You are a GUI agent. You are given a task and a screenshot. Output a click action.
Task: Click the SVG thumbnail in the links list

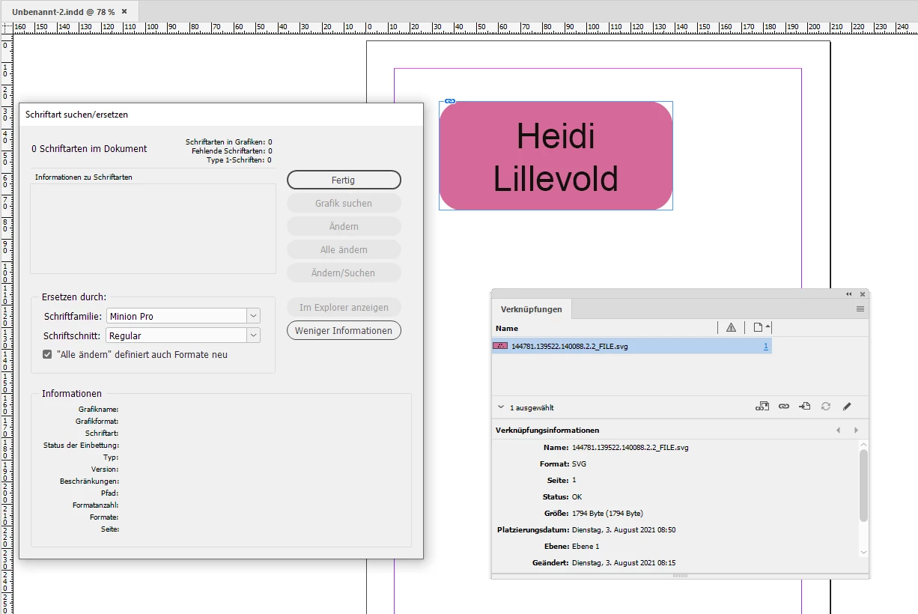tap(501, 346)
